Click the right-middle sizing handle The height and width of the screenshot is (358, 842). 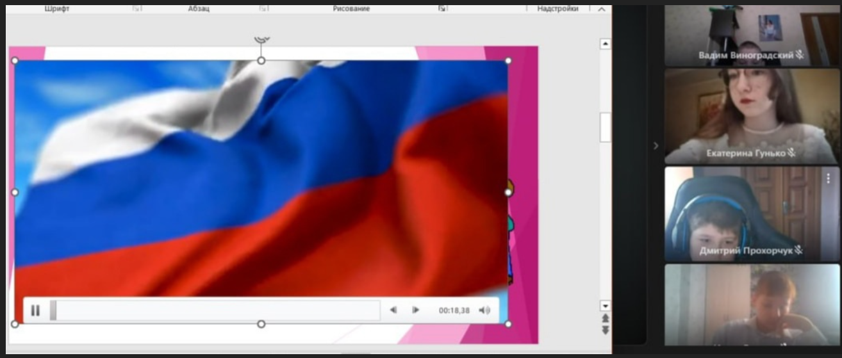click(508, 192)
